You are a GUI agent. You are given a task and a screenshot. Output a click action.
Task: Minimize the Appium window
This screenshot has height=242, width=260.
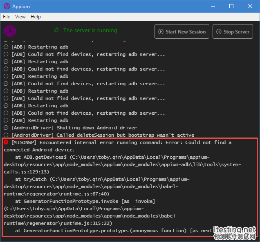[x=213, y=6]
